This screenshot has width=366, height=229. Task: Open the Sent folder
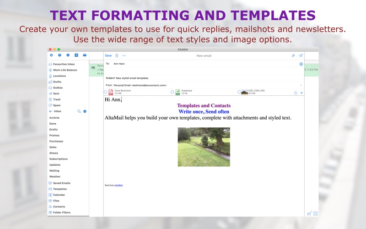pyautogui.click(x=56, y=93)
